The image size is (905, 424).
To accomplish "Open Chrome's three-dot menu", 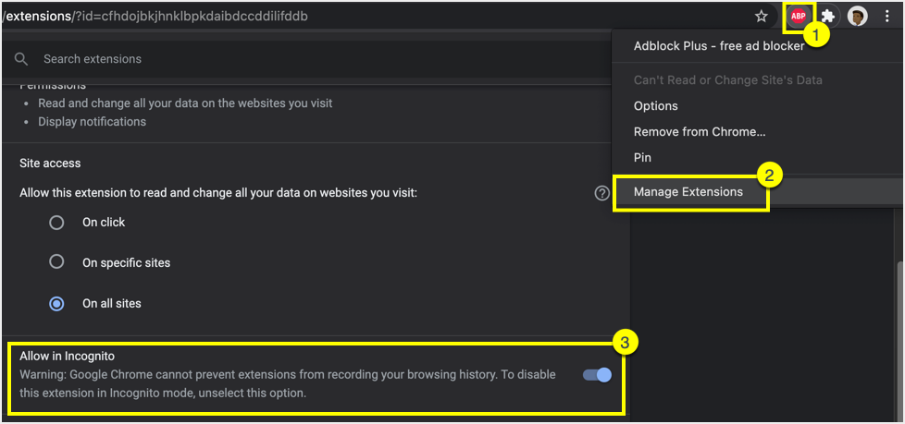I will pyautogui.click(x=886, y=17).
